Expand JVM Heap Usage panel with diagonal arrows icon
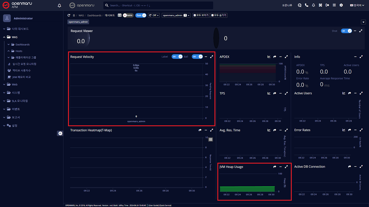 click(286, 166)
